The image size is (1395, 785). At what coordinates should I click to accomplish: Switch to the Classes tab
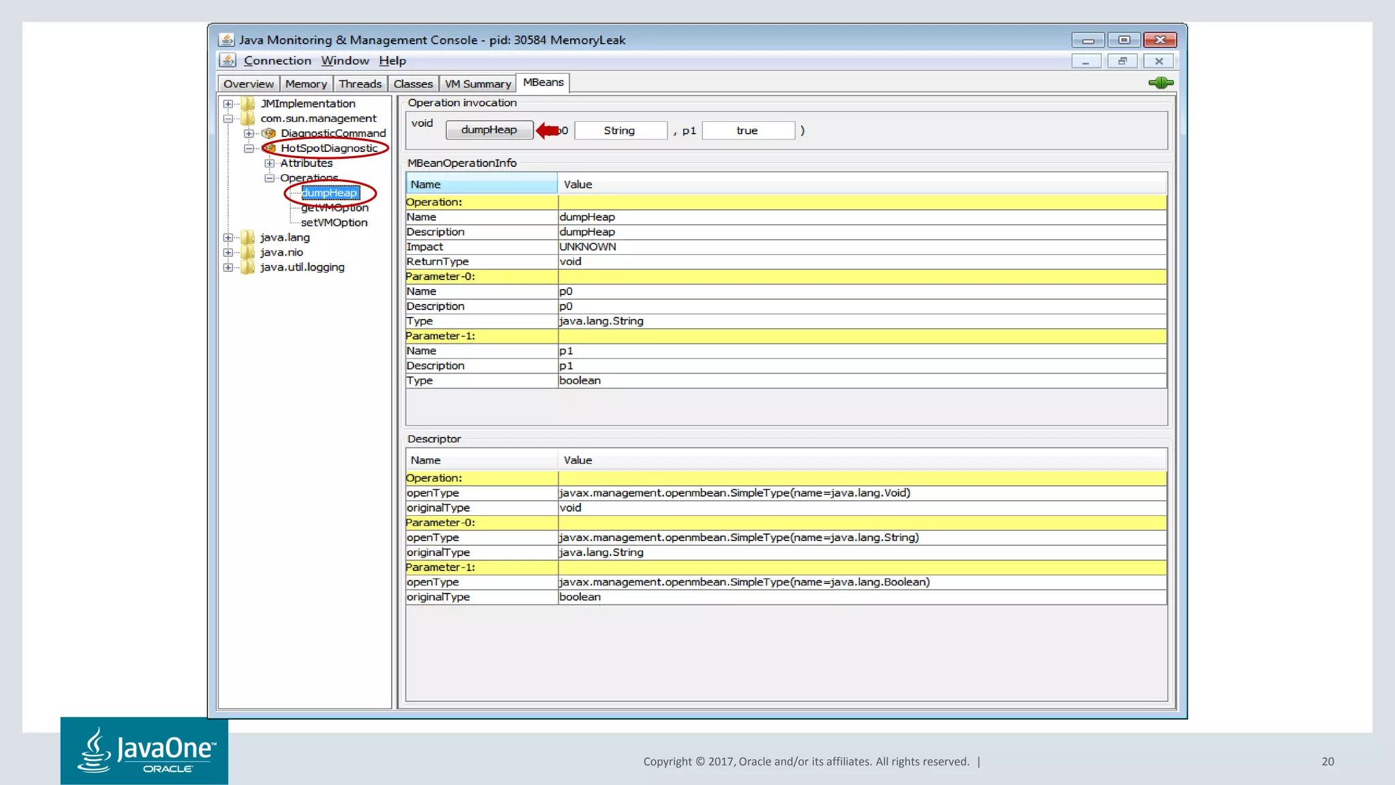coord(413,84)
